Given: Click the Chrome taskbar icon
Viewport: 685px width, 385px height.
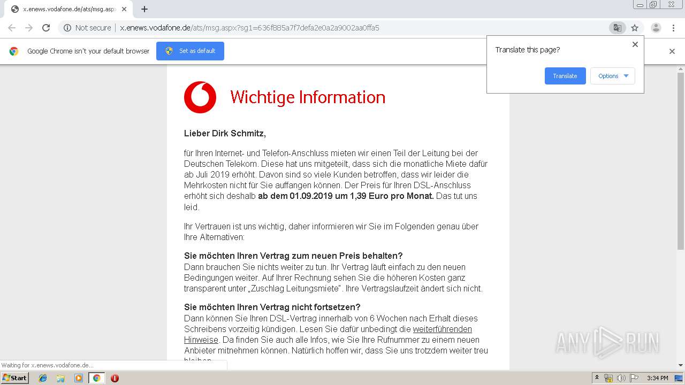Looking at the screenshot, I should 96,378.
